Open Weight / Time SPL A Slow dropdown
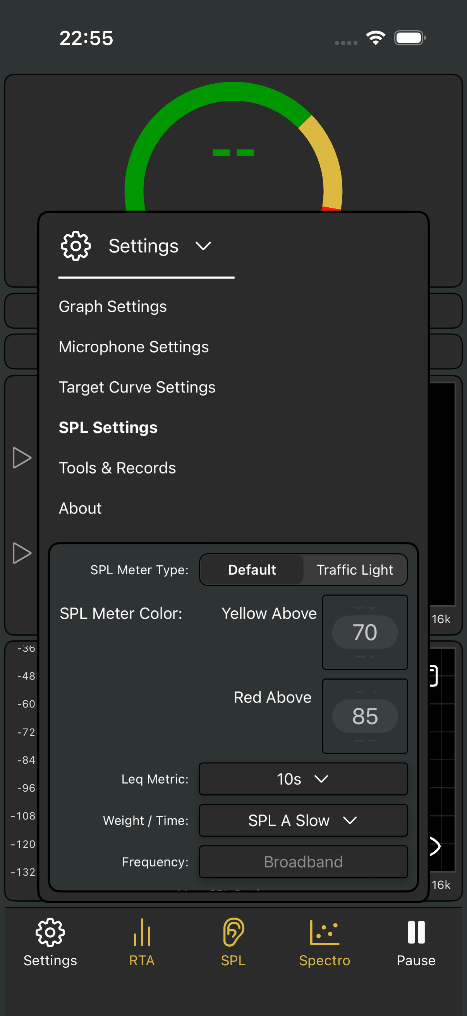This screenshot has height=1016, width=467. (303, 820)
